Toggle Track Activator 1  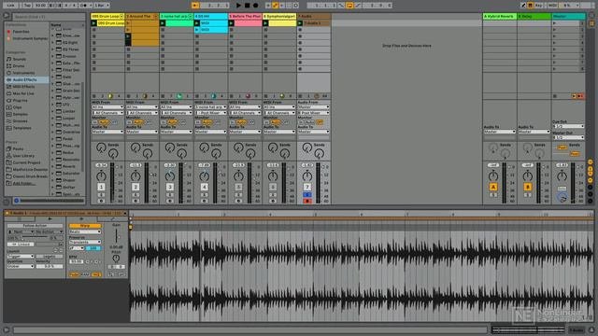[101, 187]
